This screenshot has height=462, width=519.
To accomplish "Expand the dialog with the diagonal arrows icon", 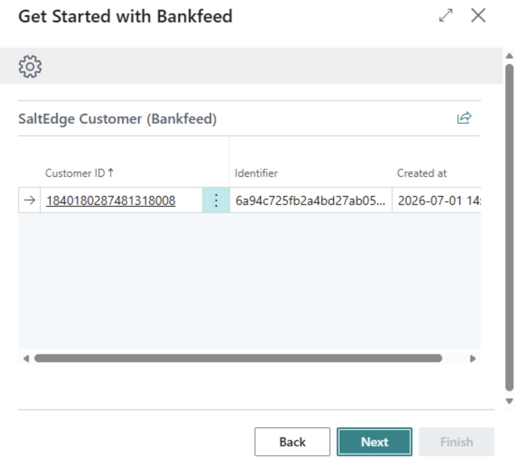I will [x=446, y=16].
